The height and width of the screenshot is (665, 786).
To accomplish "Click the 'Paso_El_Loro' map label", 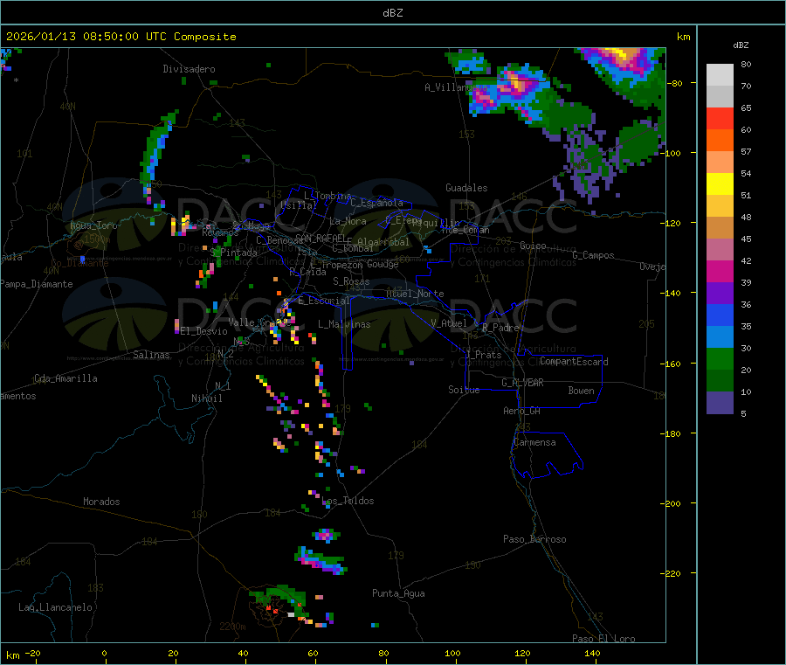I will [x=603, y=639].
